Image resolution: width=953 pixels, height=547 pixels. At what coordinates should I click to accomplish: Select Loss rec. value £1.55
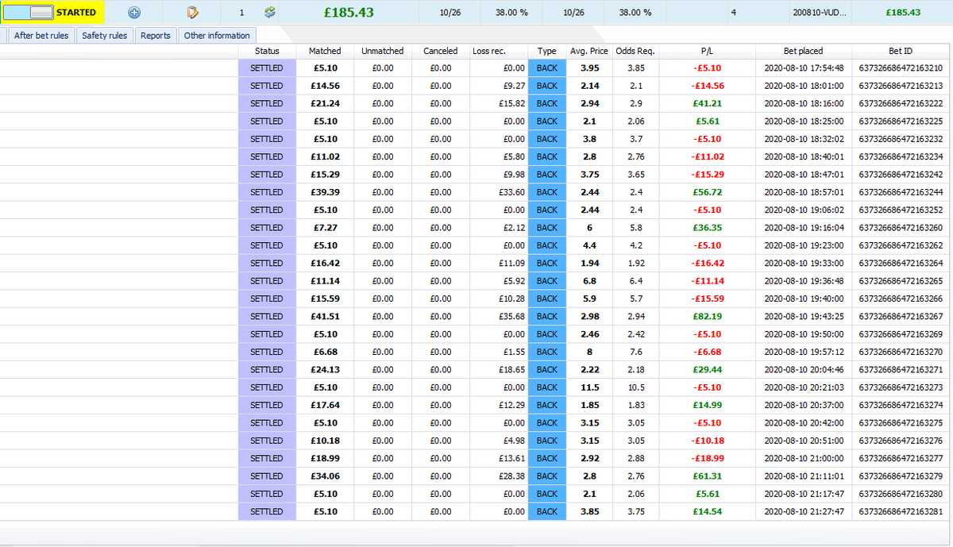[514, 352]
